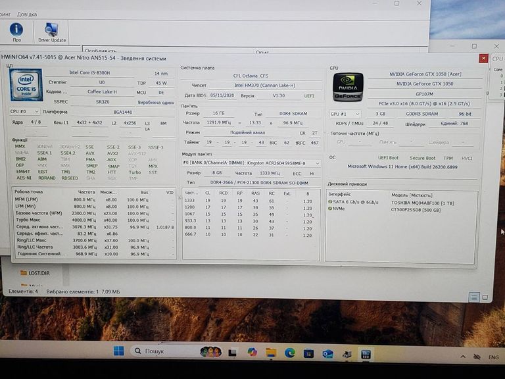Click the NVIDIA GeForce GTX 1050 [Acer] name
Image resolution: width=505 pixels, height=379 pixels.
(425, 74)
